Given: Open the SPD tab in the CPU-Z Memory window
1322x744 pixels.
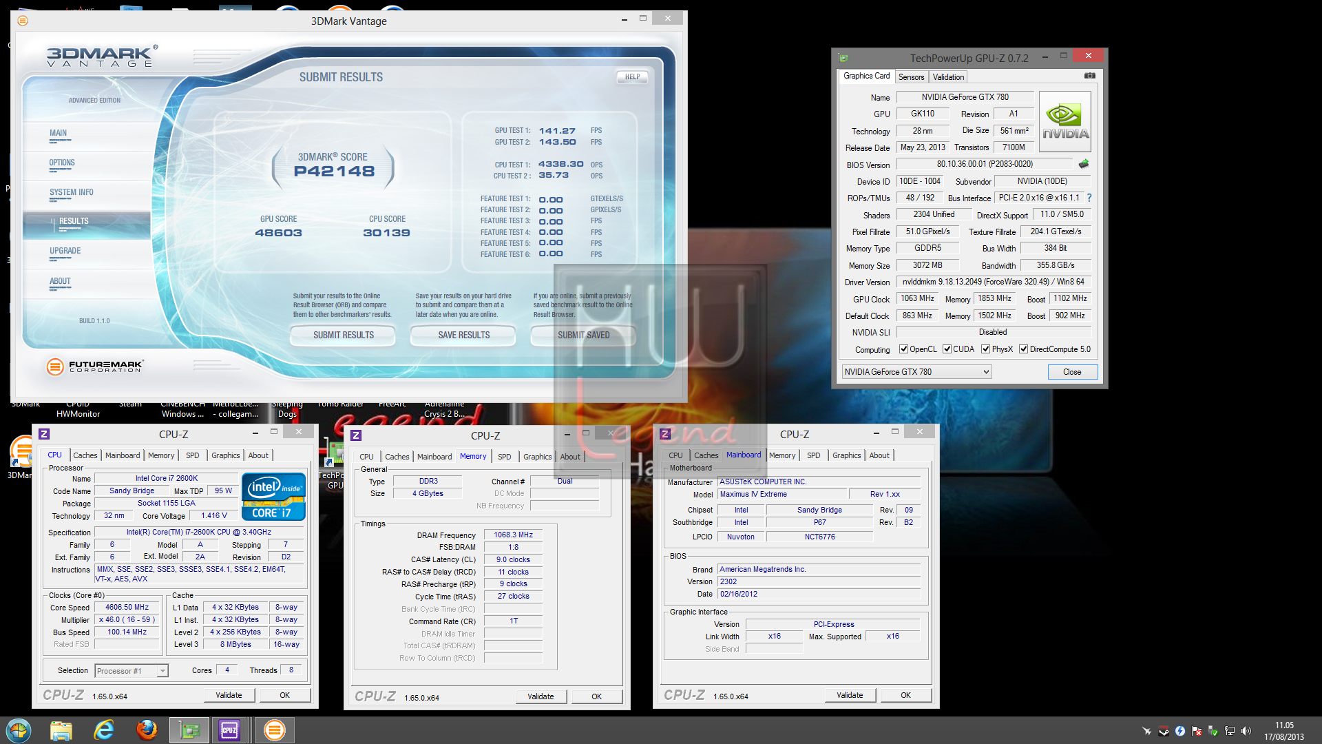Looking at the screenshot, I should [x=505, y=457].
